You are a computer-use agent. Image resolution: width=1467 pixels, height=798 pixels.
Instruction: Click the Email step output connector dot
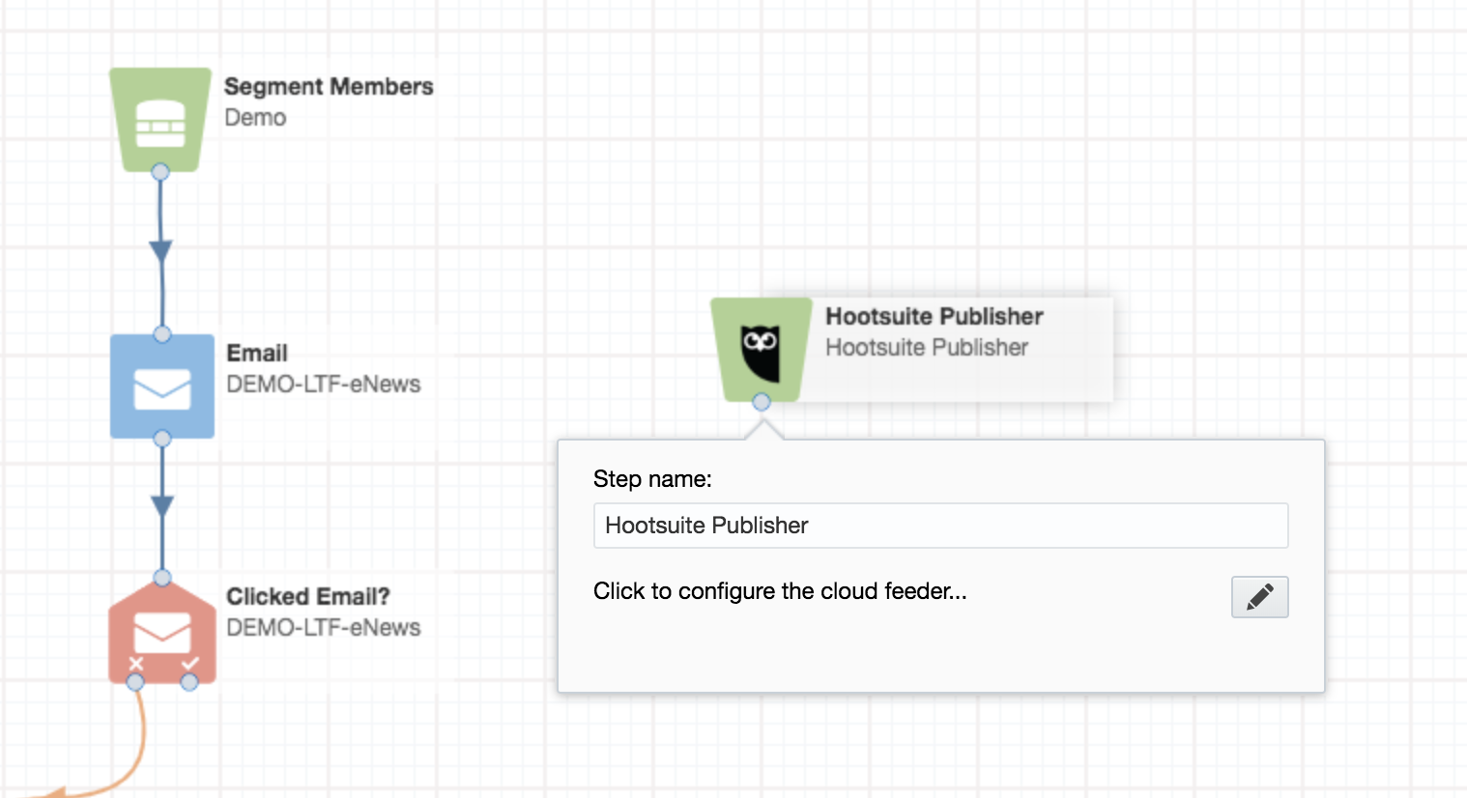pyautogui.click(x=162, y=439)
